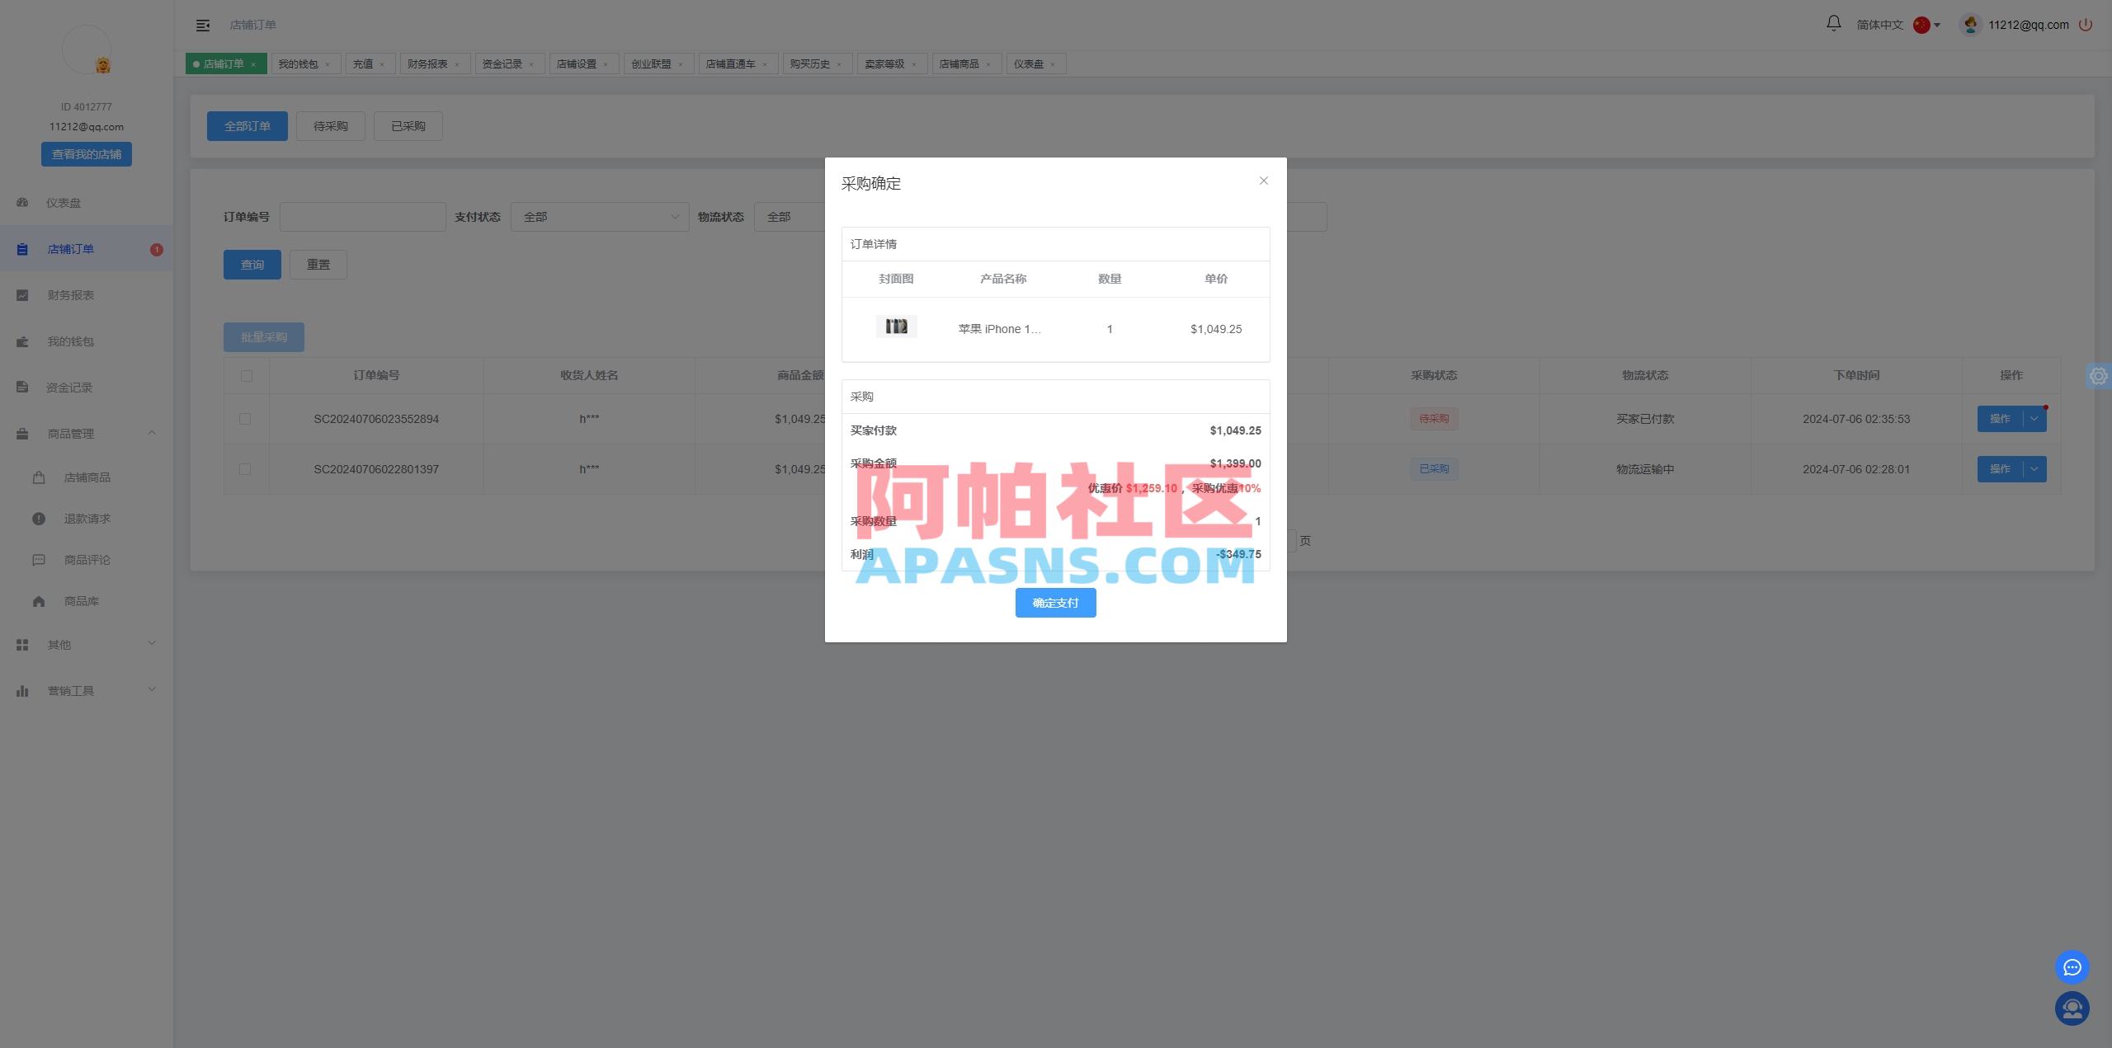Image resolution: width=2112 pixels, height=1048 pixels.
Task: Open 商品评论 via its comment icon
Action: click(x=39, y=560)
